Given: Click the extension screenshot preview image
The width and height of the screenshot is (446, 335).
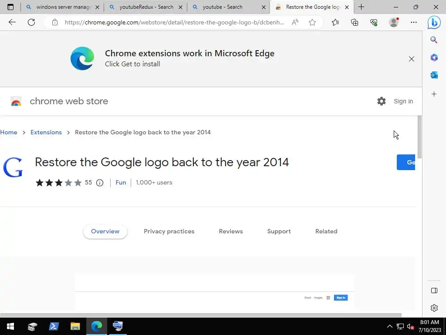Looking at the screenshot, I should click(214, 291).
